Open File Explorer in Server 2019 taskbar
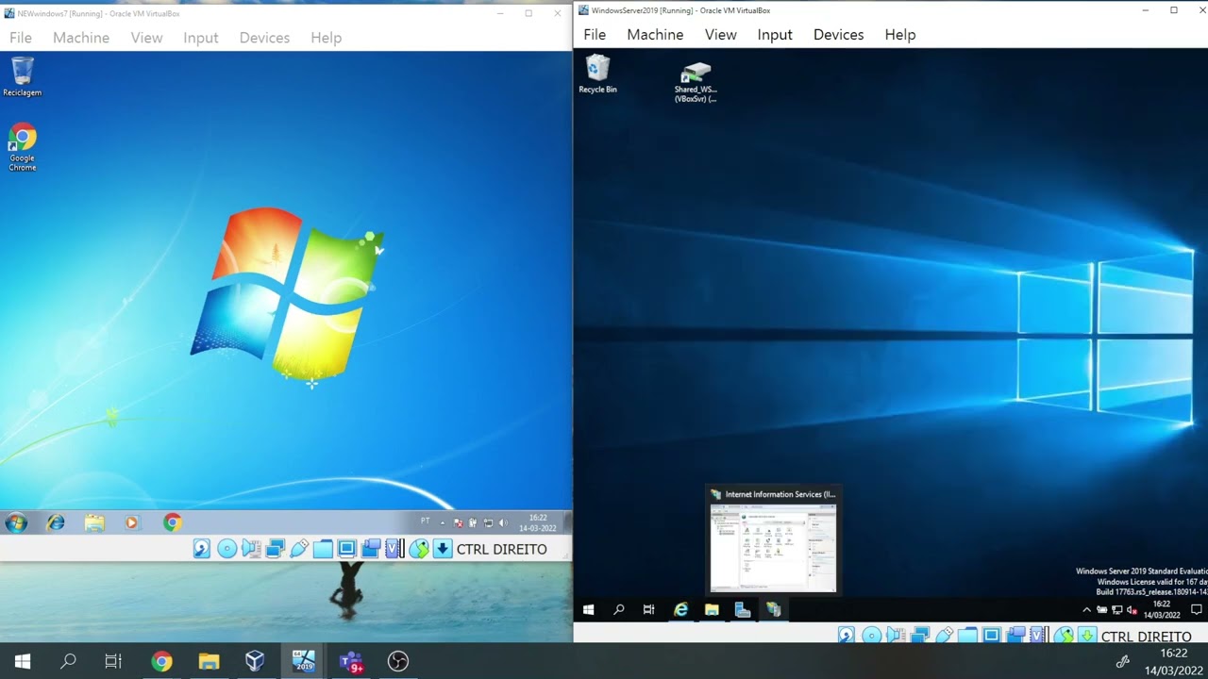This screenshot has width=1208, height=679. 712,610
